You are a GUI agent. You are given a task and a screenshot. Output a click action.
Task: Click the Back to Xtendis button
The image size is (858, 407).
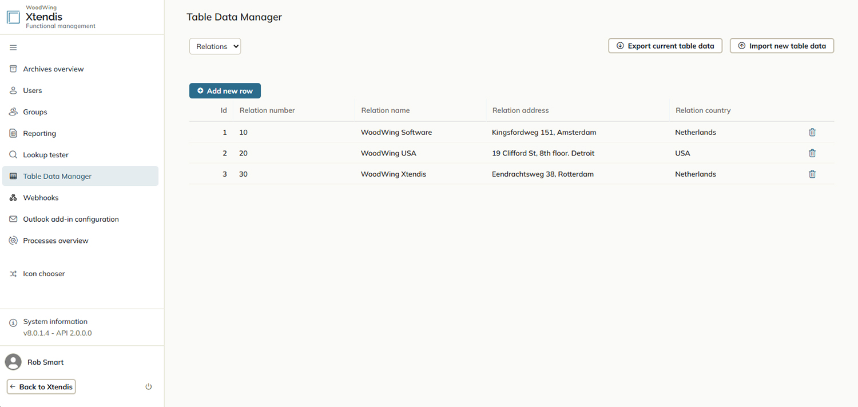point(41,387)
